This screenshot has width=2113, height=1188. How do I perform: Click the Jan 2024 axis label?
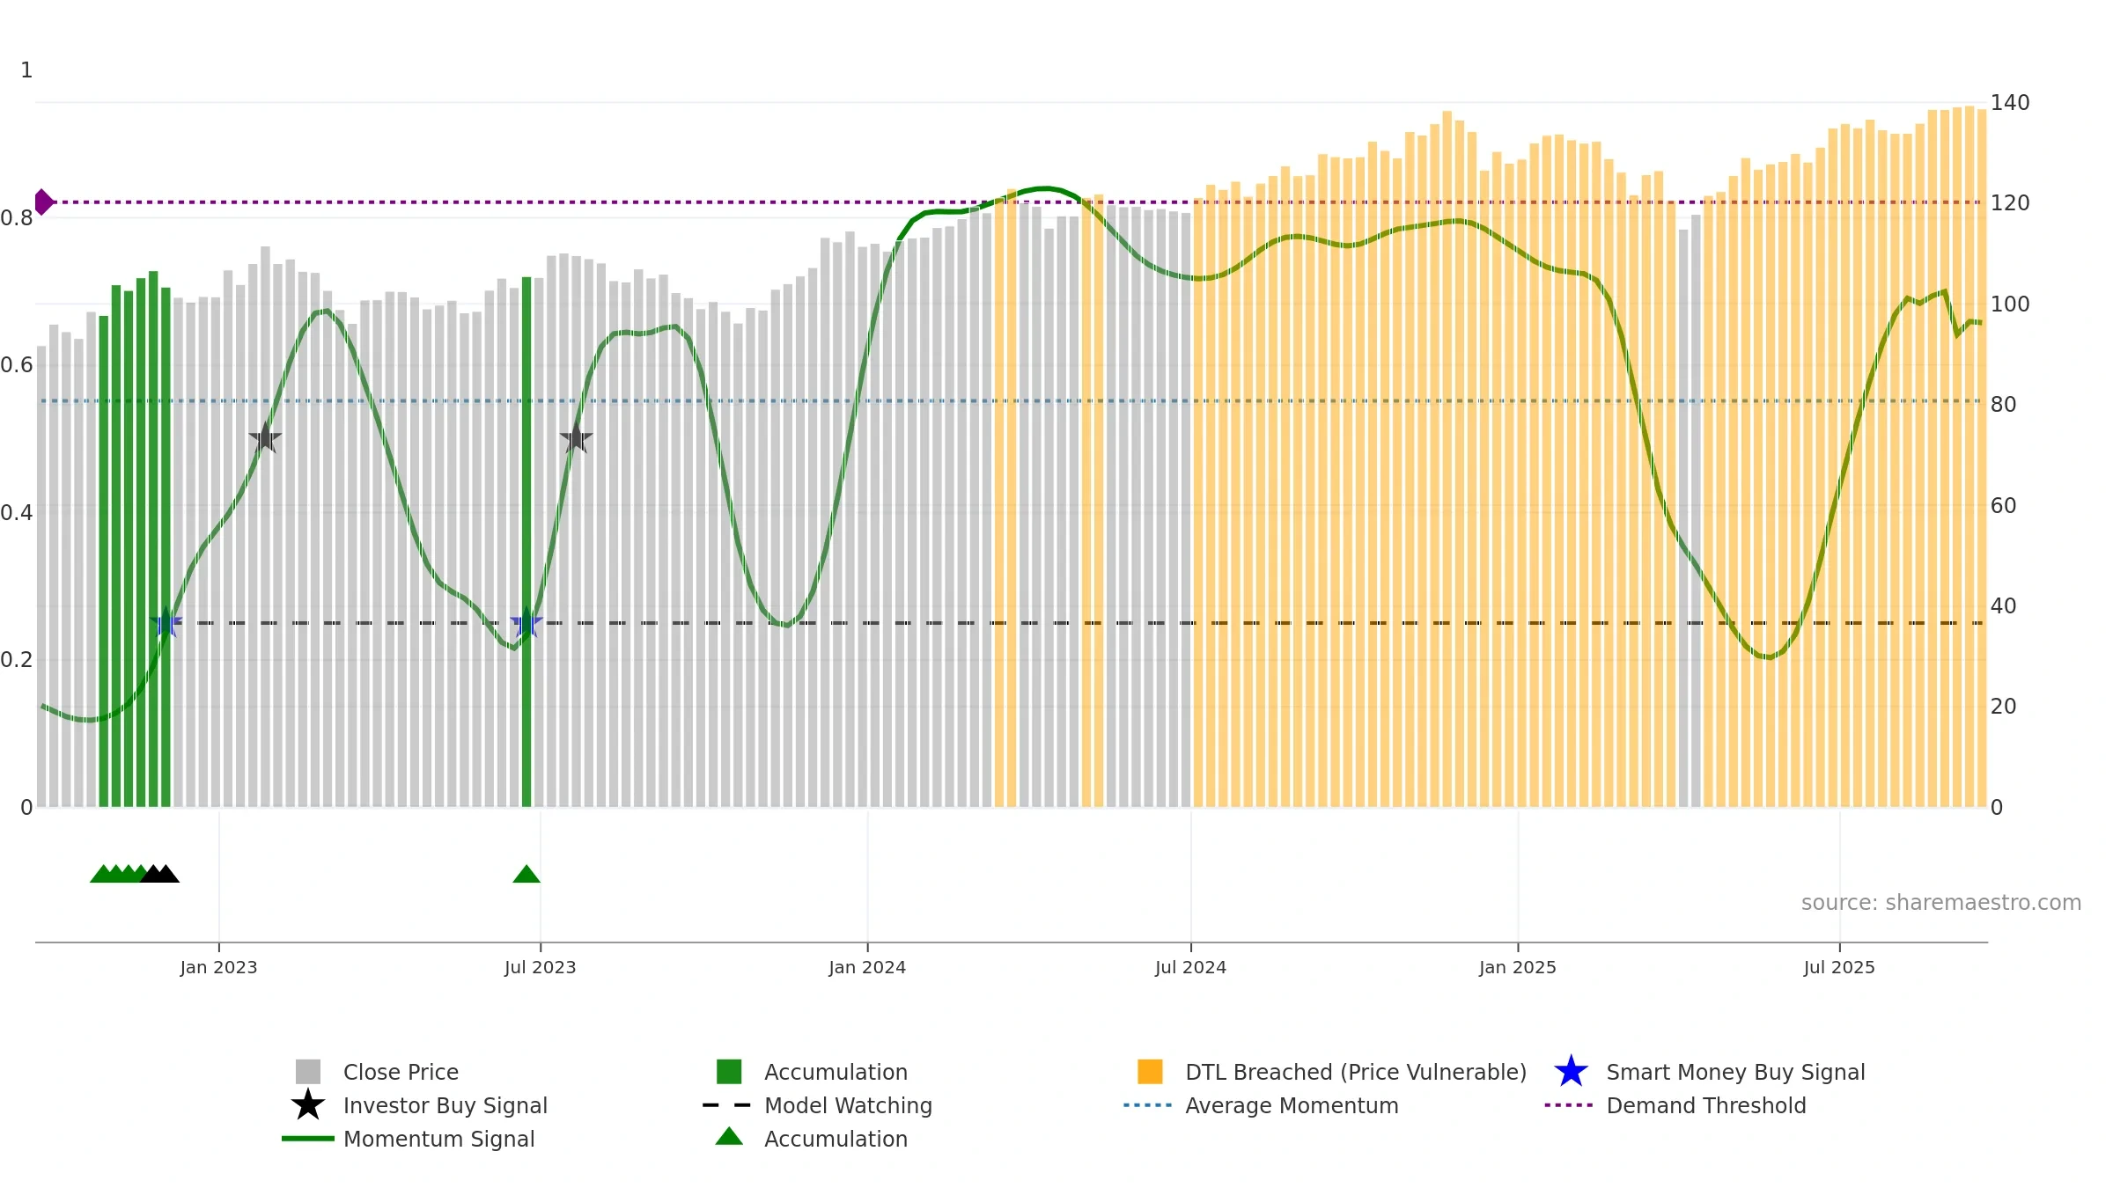[867, 967]
